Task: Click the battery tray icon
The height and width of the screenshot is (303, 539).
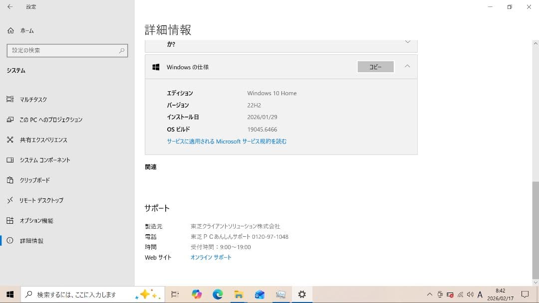Action: [x=450, y=295]
